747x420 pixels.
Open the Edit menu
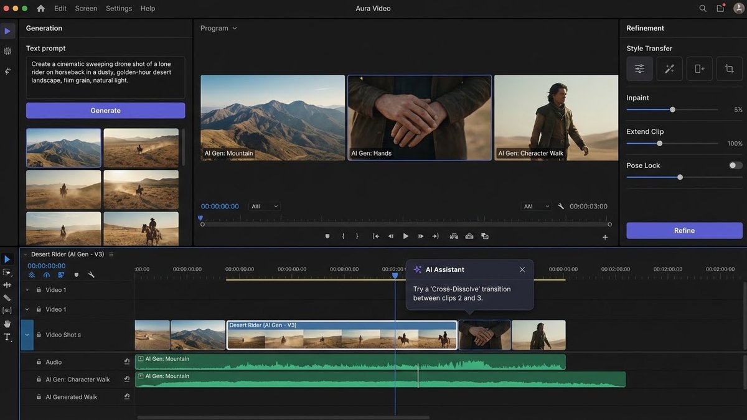(x=60, y=9)
